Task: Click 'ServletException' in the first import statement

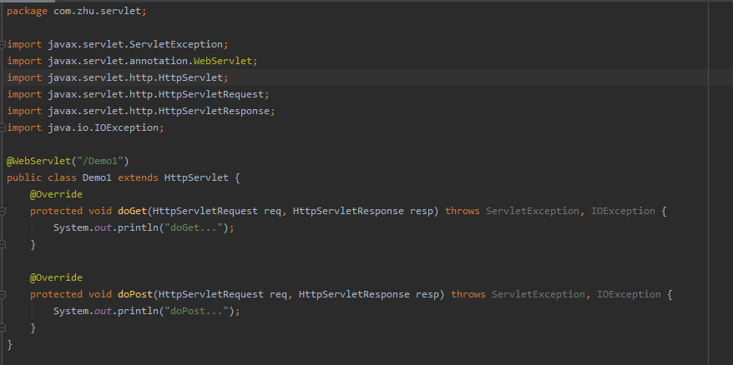Action: [176, 44]
